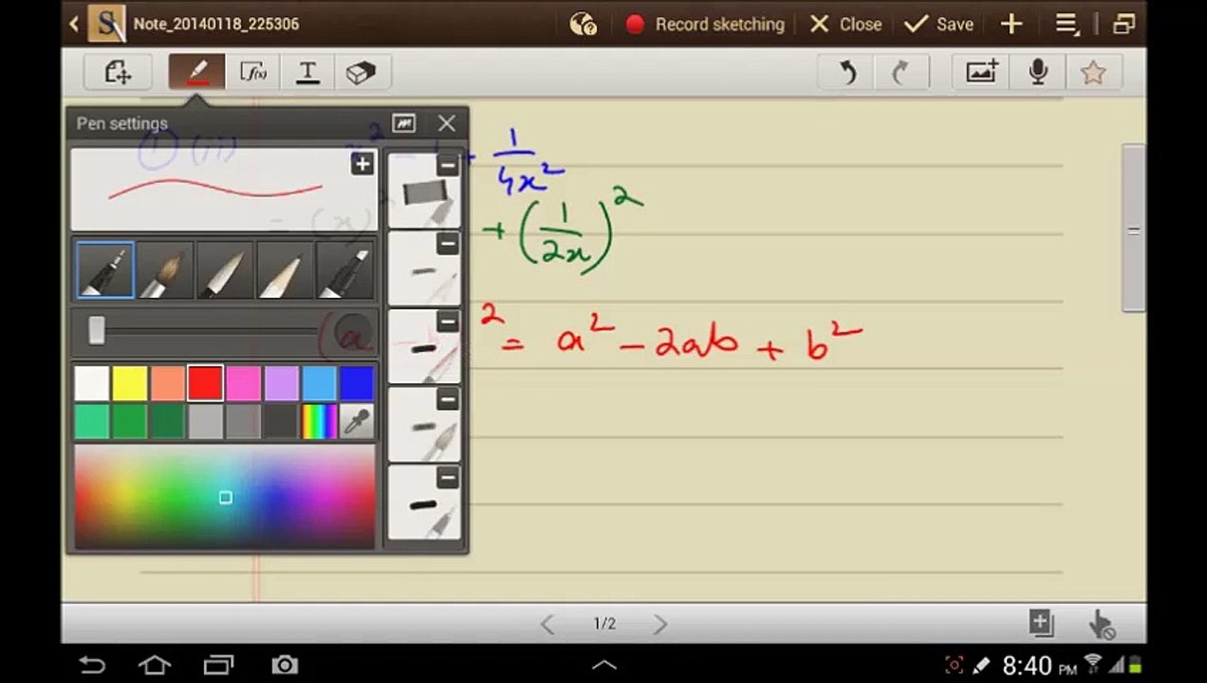This screenshot has width=1207, height=683.
Task: Add a new item with the plus icon
Action: (1012, 25)
